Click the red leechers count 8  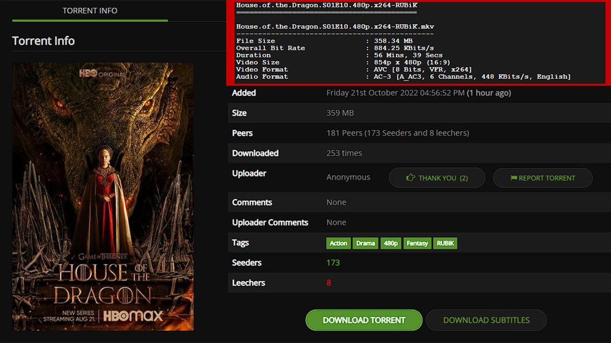click(328, 283)
